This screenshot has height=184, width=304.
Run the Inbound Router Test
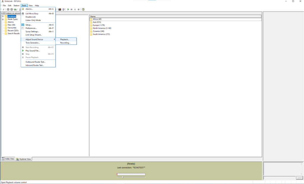pos(38,65)
